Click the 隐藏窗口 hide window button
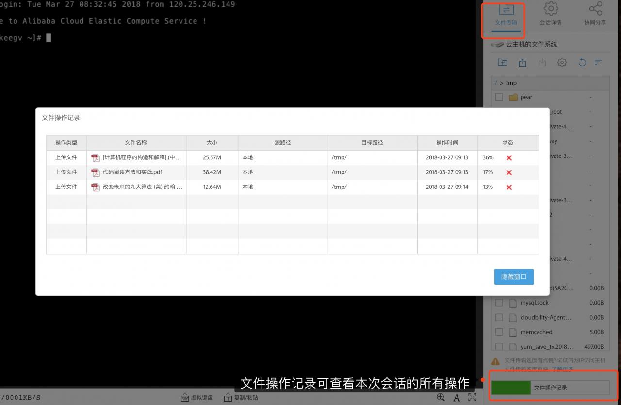Screen dimensions: 621x405 (514, 277)
